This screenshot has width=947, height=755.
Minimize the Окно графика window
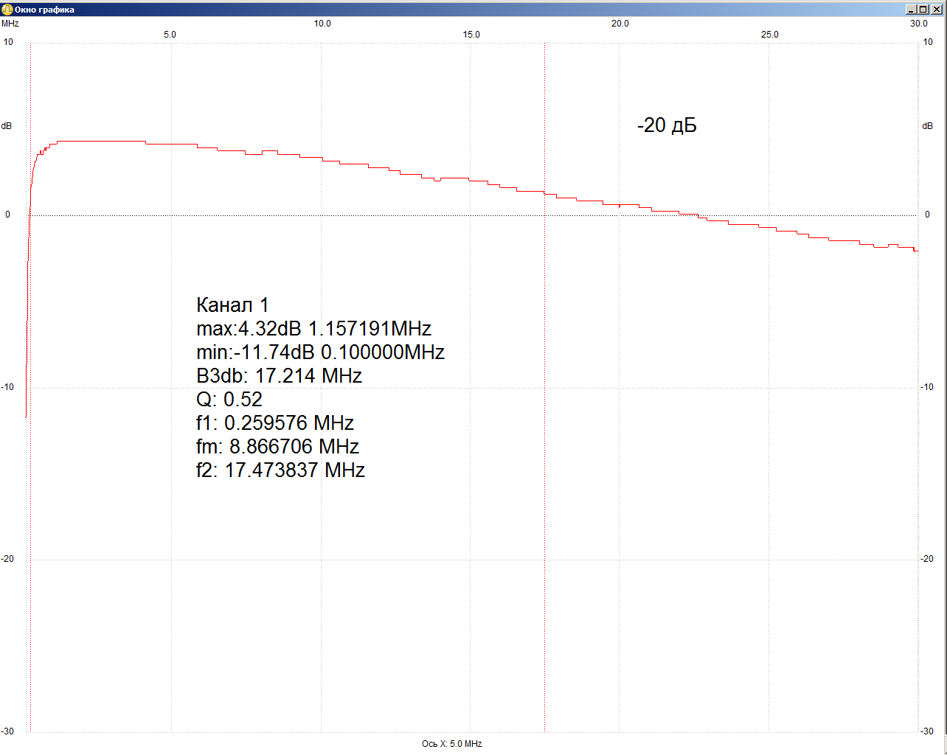tap(912, 10)
